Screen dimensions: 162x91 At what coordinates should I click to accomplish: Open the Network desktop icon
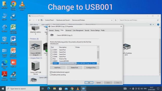[4, 28]
